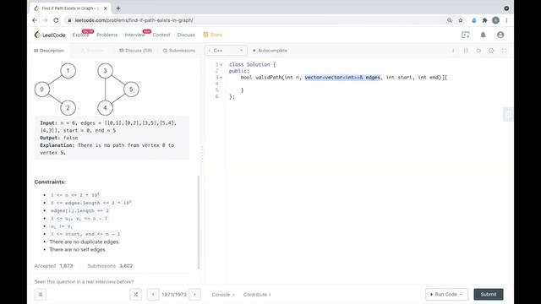Click the Submissions count 3,602
The height and width of the screenshot is (304, 541).
(x=126, y=266)
